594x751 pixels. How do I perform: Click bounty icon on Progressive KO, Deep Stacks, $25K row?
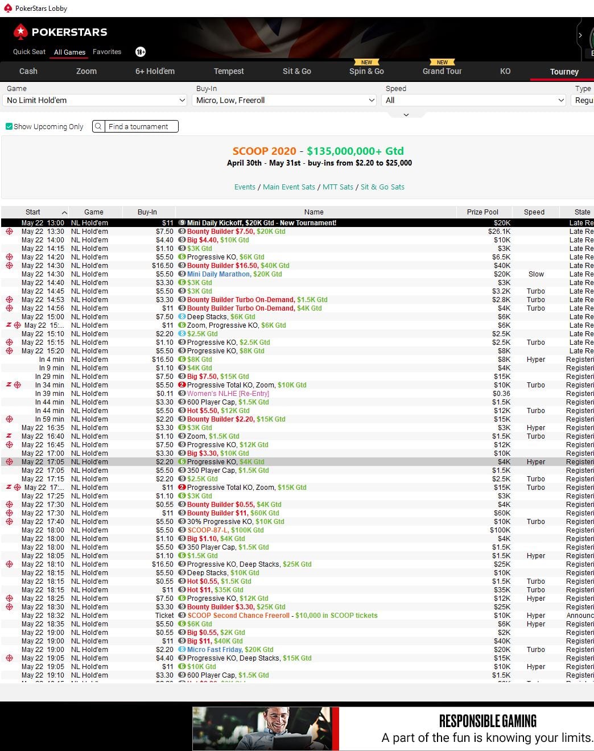[x=9, y=564]
